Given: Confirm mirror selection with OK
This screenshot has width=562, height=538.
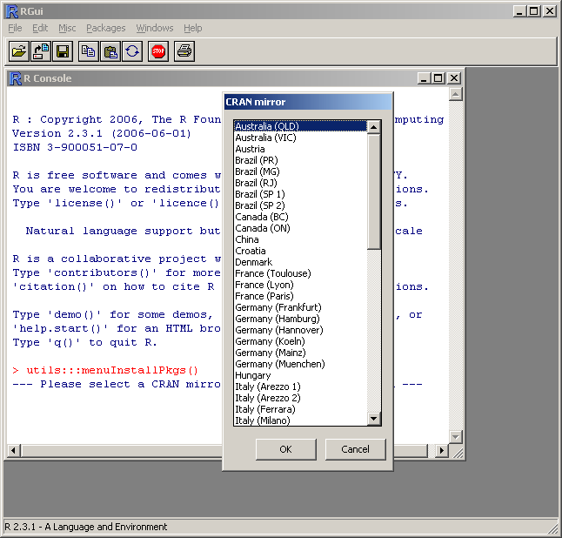Looking at the screenshot, I should pos(285,449).
